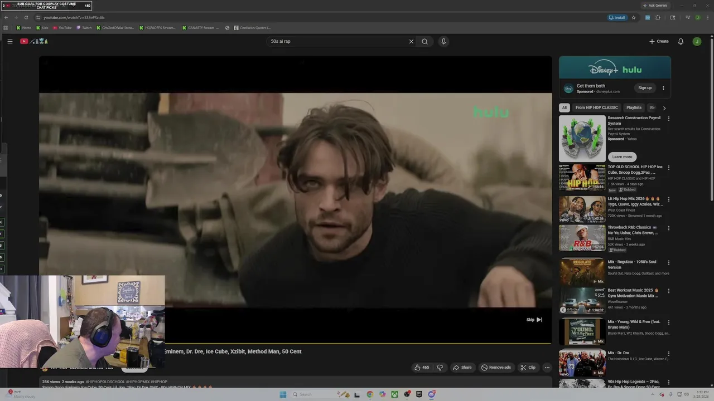Open options for Mix - Young, Wild & Free
The image size is (714, 401).
tap(669, 322)
